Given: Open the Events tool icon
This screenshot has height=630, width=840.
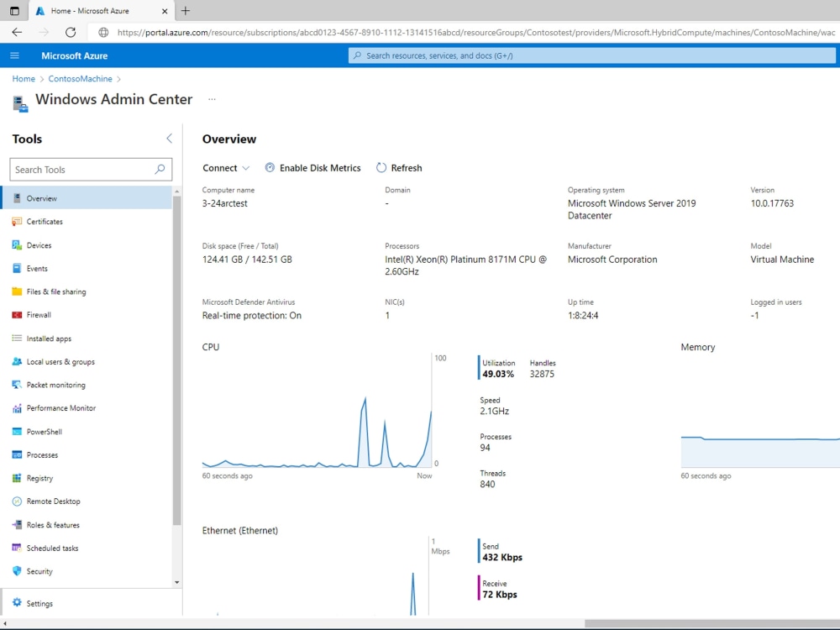Looking at the screenshot, I should point(17,269).
